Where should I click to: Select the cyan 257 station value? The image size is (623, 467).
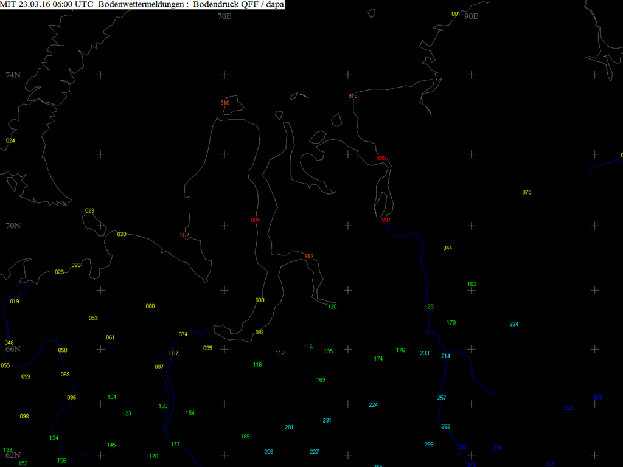(442, 398)
